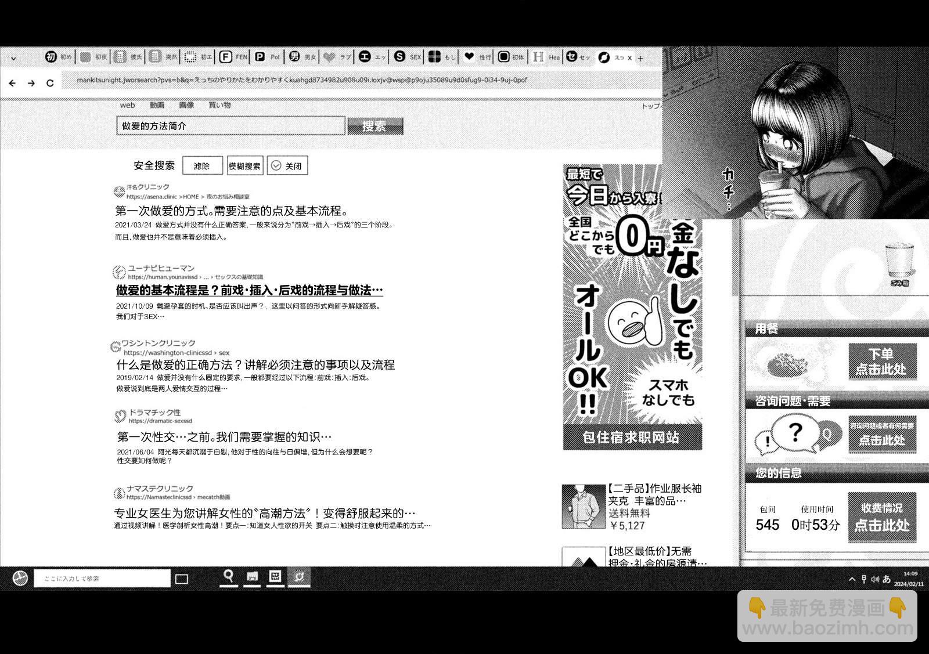Viewport: 929px width, 654px height.
Task: Click the magnifier app icon in taskbar
Action: coord(229,576)
